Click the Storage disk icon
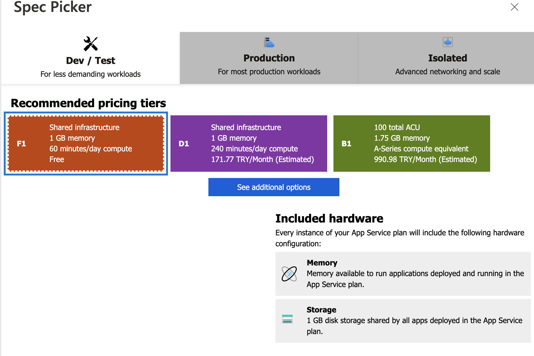 (x=287, y=319)
